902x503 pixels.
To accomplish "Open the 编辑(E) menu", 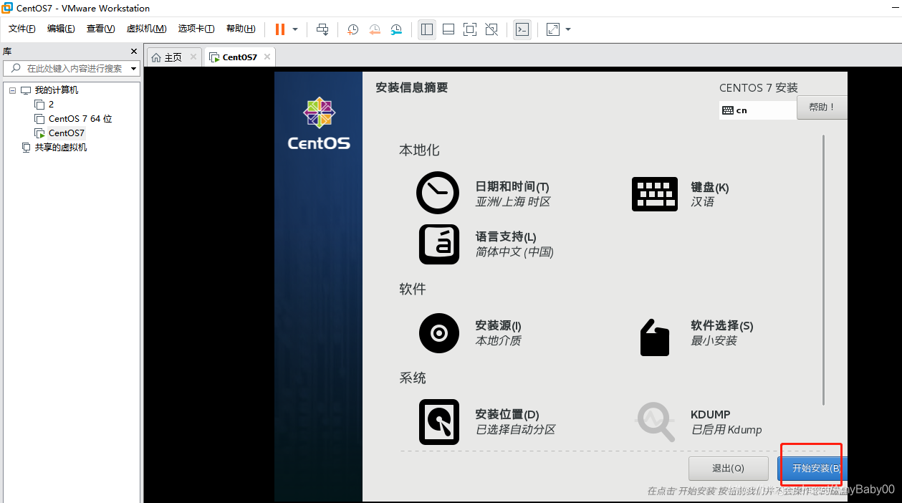I will click(61, 29).
